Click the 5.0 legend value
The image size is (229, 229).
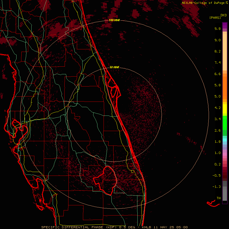(x=218, y=96)
